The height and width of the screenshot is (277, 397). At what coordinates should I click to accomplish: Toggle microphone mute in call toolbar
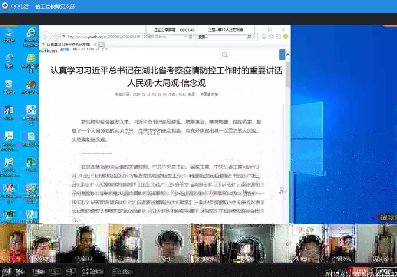7,271
